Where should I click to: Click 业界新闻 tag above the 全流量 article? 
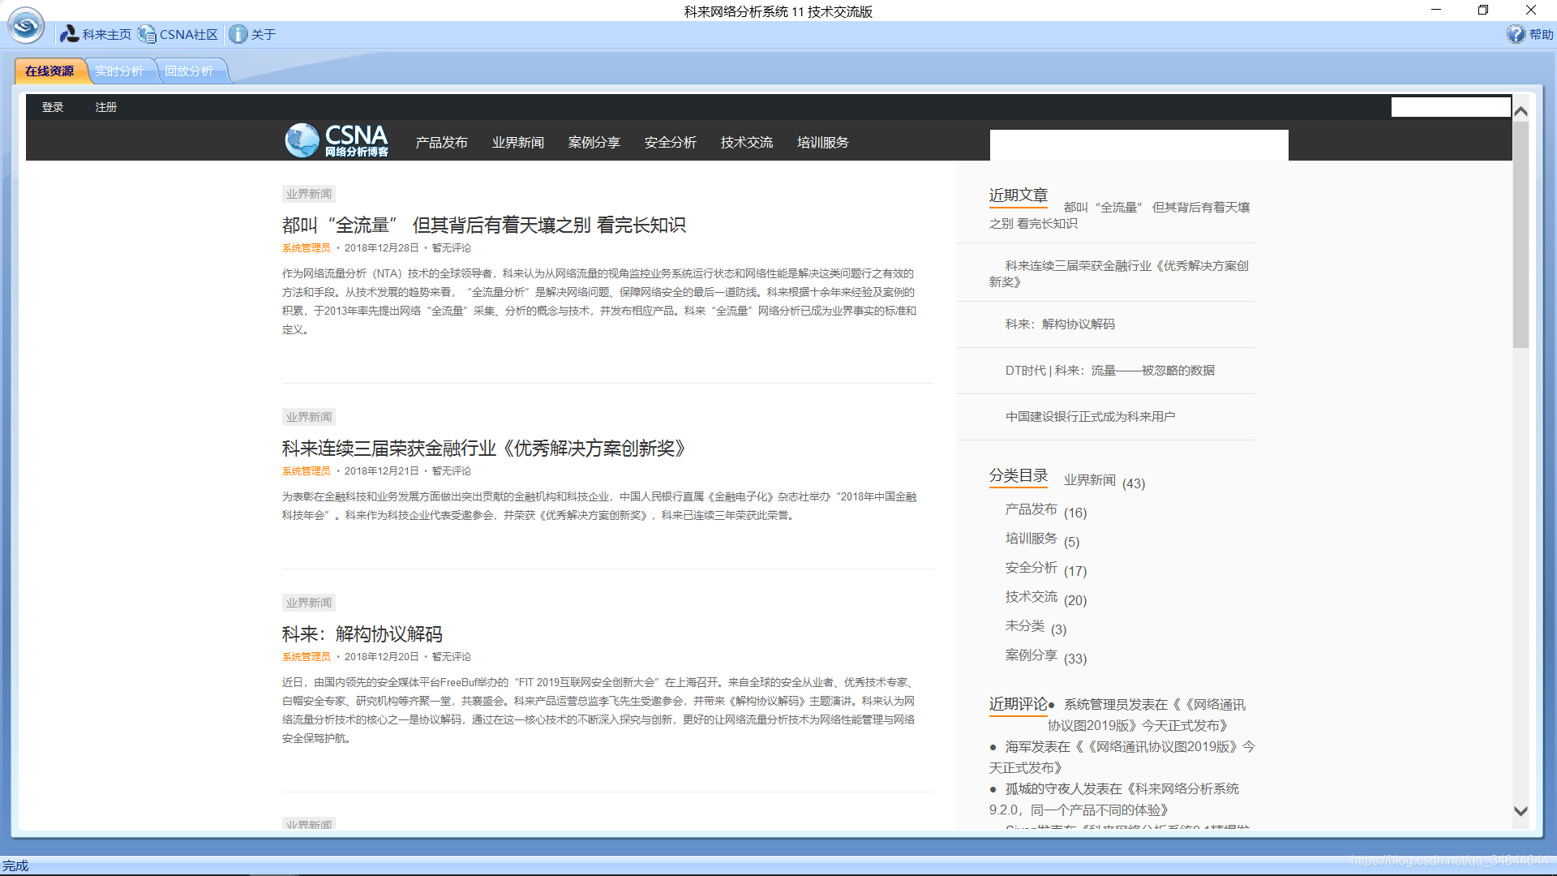click(x=309, y=194)
